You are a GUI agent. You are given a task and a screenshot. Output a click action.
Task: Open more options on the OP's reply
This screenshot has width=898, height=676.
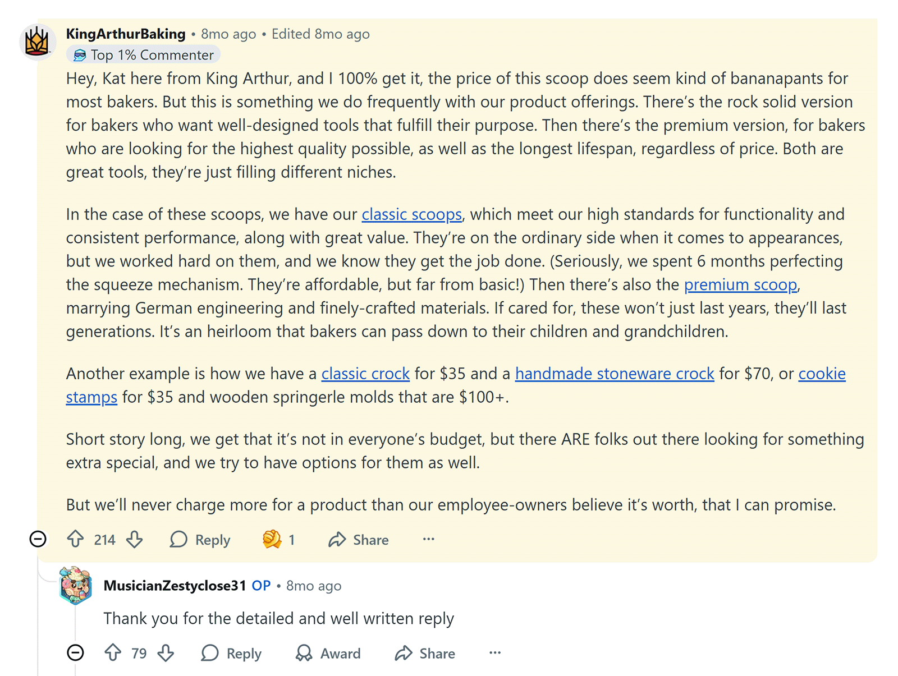[x=494, y=653]
